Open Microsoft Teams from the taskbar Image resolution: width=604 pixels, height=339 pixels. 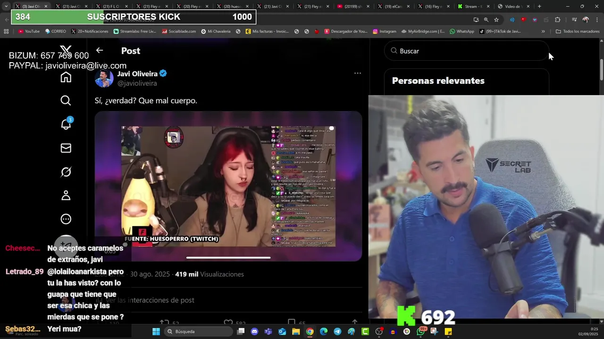pyautogui.click(x=268, y=331)
